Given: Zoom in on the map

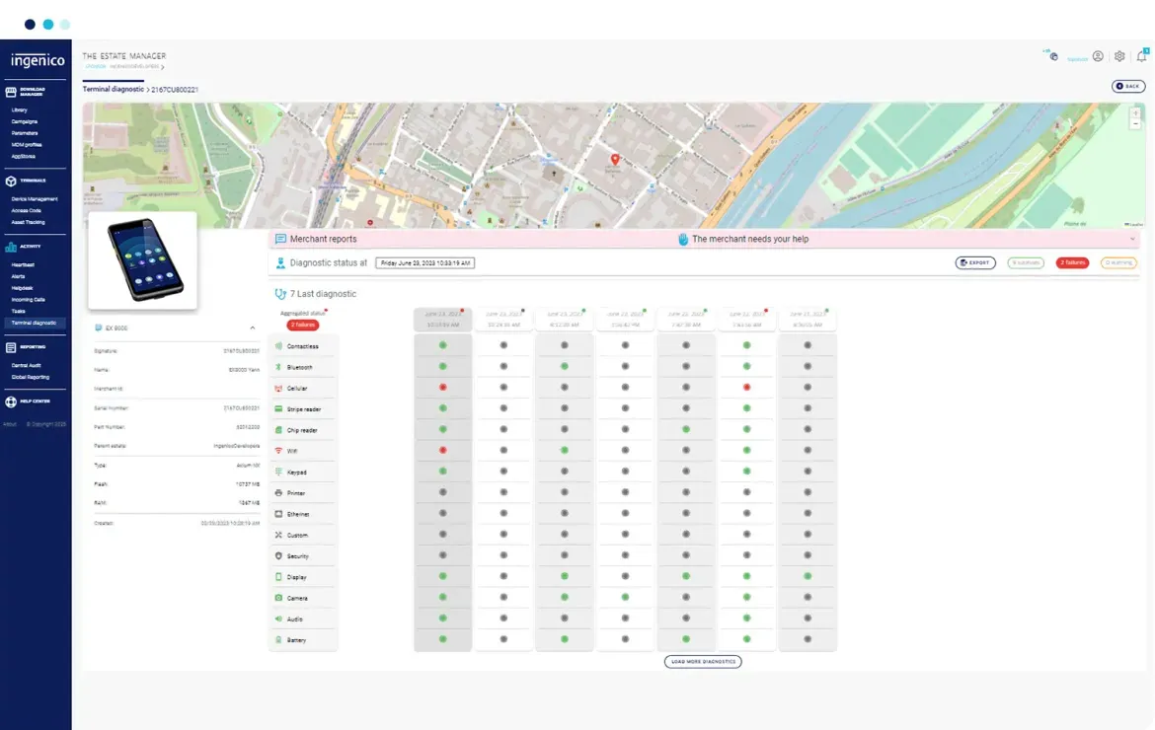Looking at the screenshot, I should pyautogui.click(x=1135, y=113).
